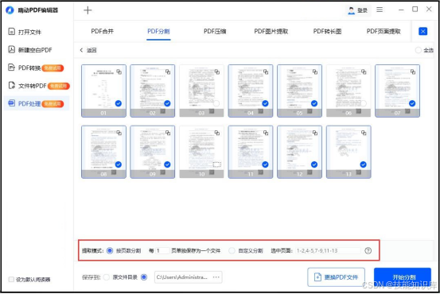Uncheck the blue checkmark on page 09

coord(167,164)
